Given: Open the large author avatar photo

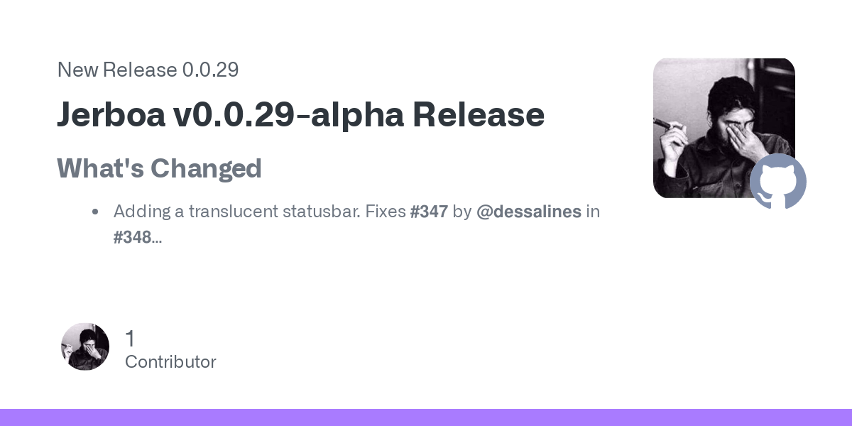Looking at the screenshot, I should pos(724,128).
